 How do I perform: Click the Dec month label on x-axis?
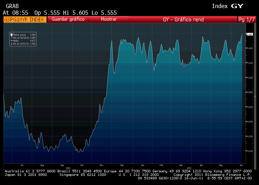[x=122, y=165]
